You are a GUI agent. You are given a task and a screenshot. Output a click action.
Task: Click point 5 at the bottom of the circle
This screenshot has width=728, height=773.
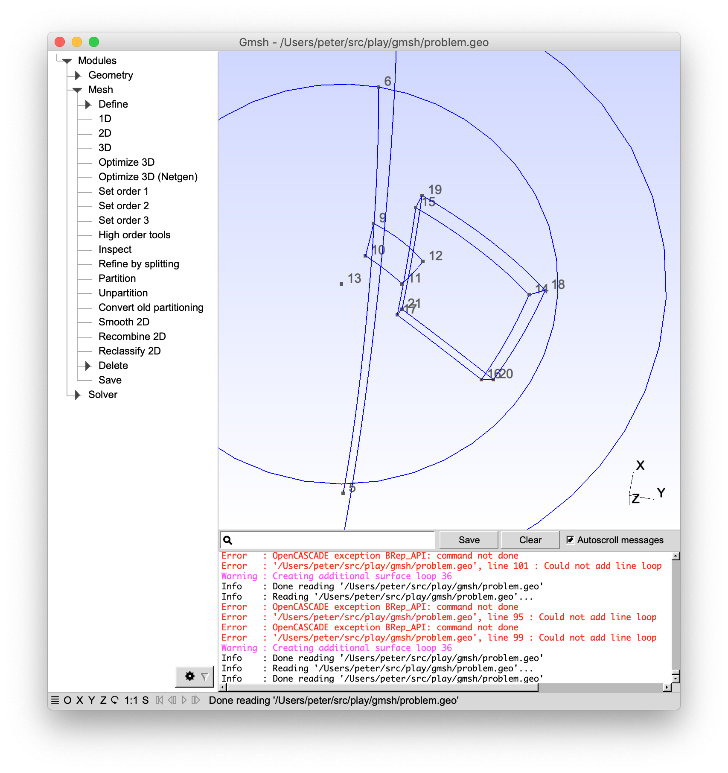[x=343, y=493]
